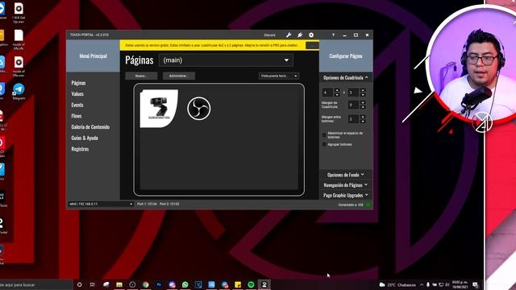This screenshot has width=516, height=290.
Task: Expand Page Graphic Upgrades section
Action: pos(346,195)
